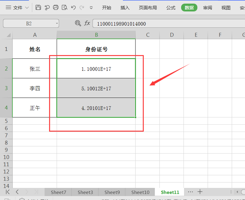Expand the Name Box dropdown arrow
Image resolution: width=245 pixels, height=200 pixels.
click(57, 23)
